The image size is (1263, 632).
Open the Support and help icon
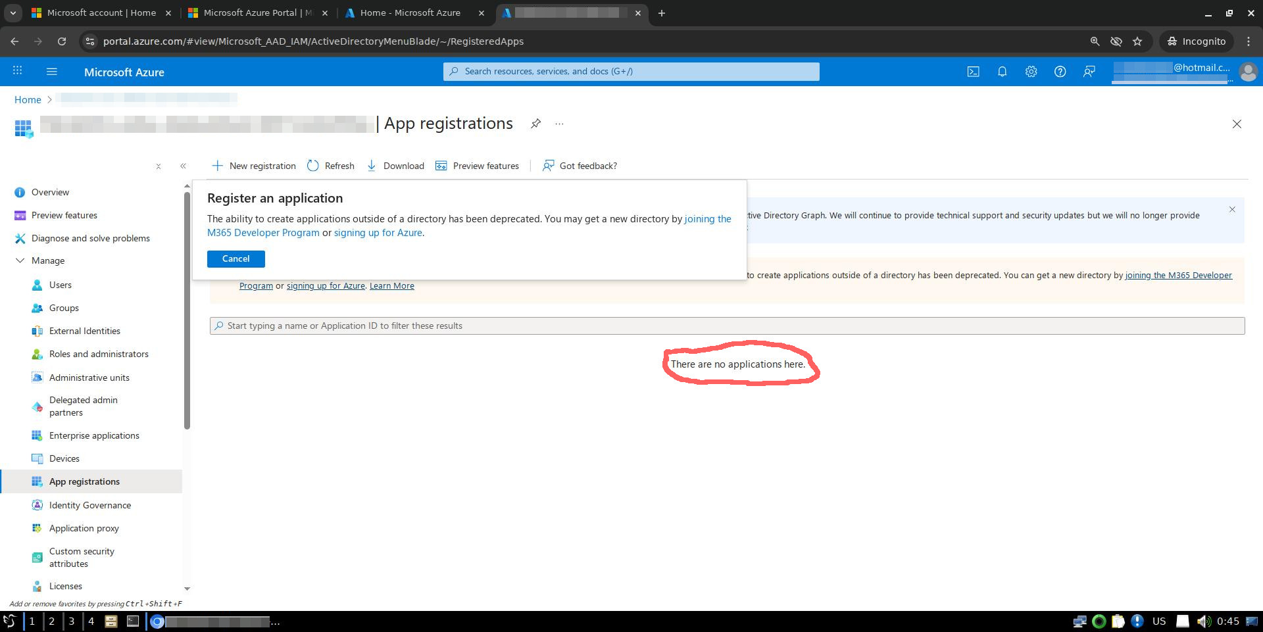(1060, 72)
